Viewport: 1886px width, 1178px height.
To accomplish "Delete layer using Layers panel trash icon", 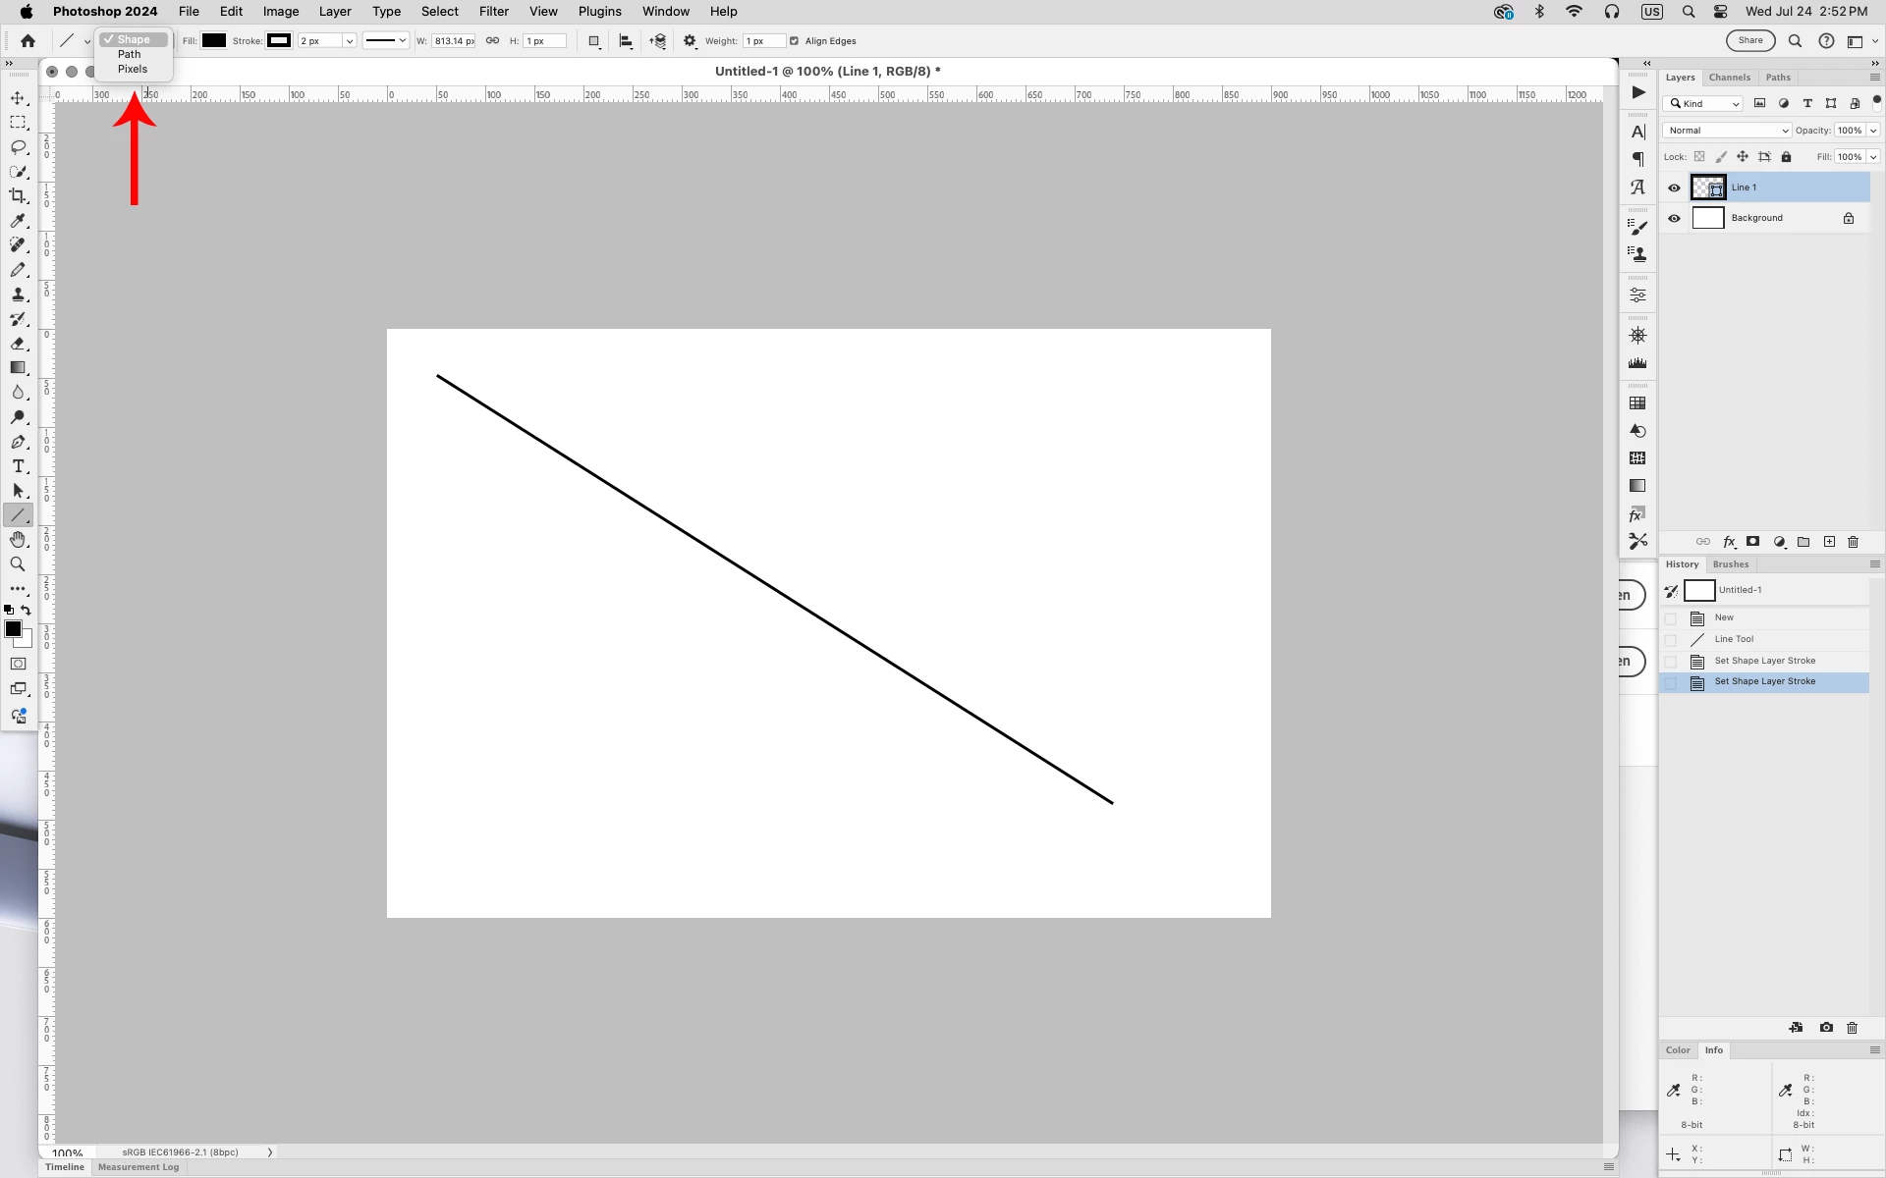I will point(1854,542).
